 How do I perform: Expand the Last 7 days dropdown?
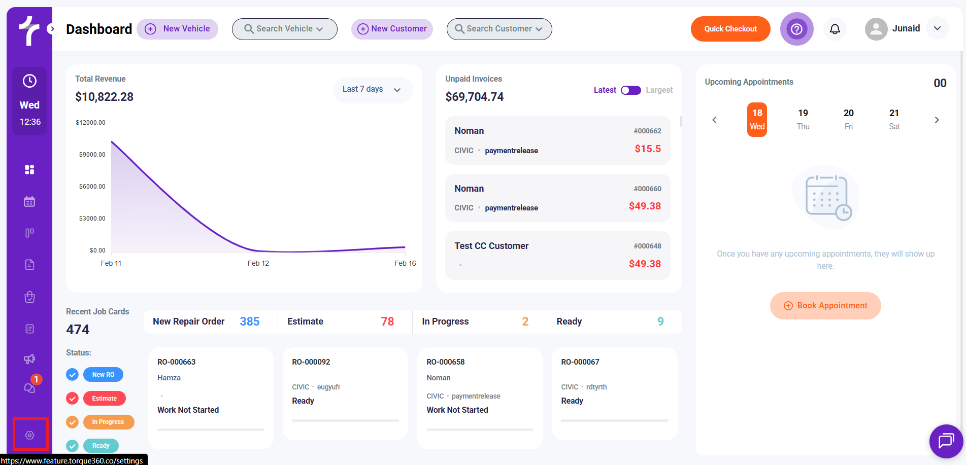coord(373,90)
